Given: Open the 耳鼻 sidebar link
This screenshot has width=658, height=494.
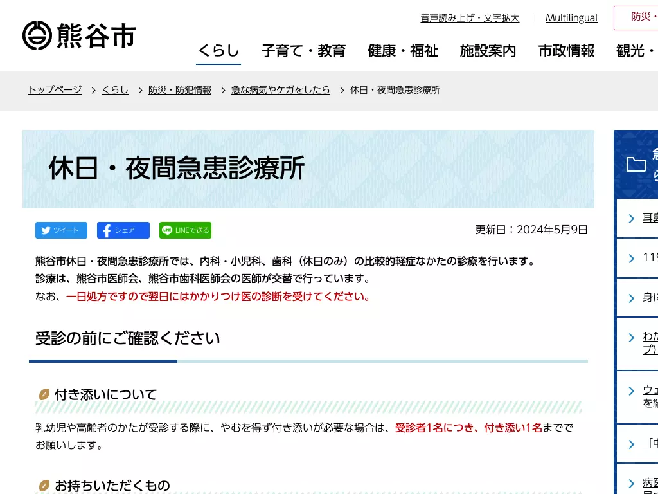Looking at the screenshot, I should pos(650,217).
